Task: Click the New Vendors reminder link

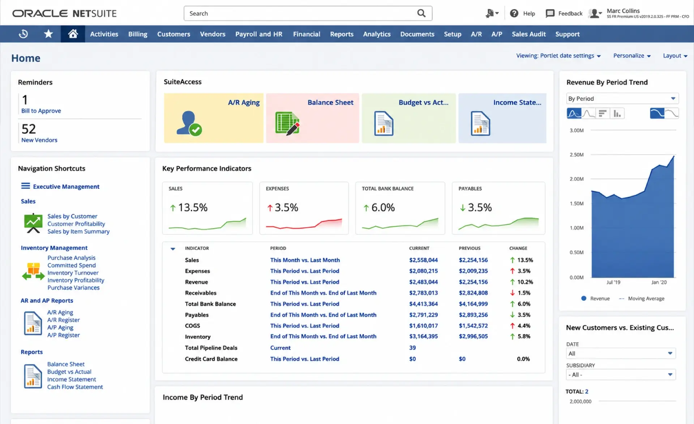Action: (x=39, y=140)
